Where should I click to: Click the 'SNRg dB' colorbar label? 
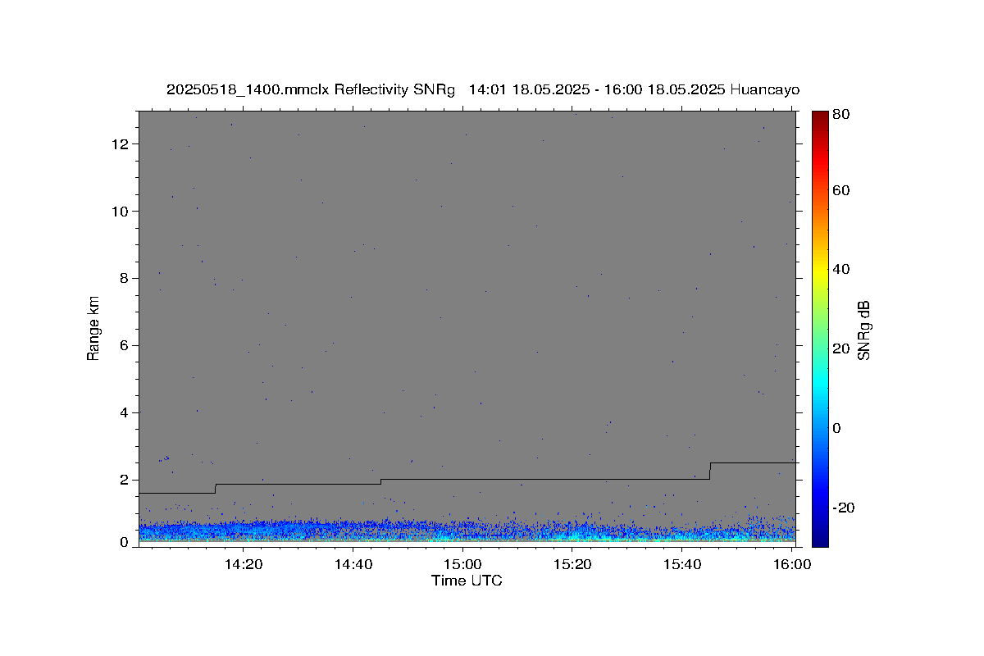863,330
